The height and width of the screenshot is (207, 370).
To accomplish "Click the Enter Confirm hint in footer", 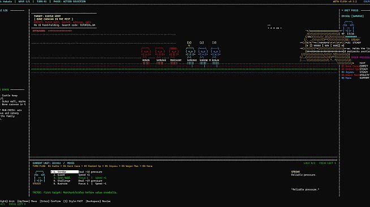I will (50, 201).
